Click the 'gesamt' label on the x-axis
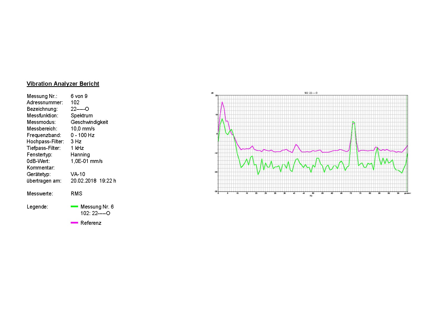 407,193
